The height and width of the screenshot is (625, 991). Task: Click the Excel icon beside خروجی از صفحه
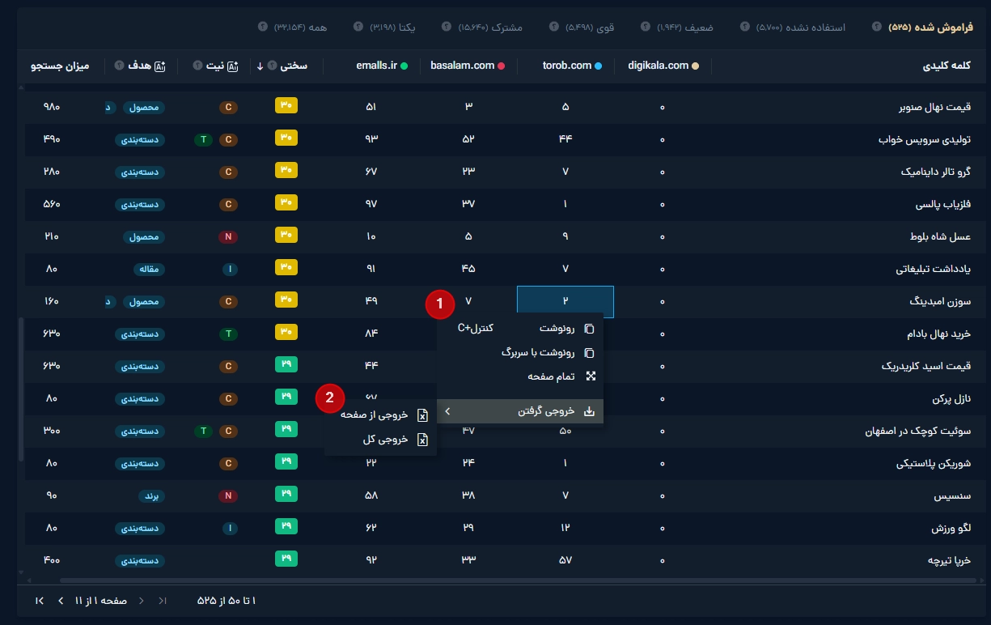(421, 415)
